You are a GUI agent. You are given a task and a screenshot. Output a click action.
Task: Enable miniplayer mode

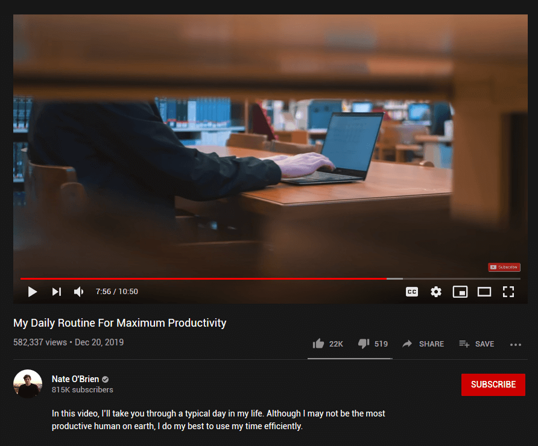pos(460,292)
